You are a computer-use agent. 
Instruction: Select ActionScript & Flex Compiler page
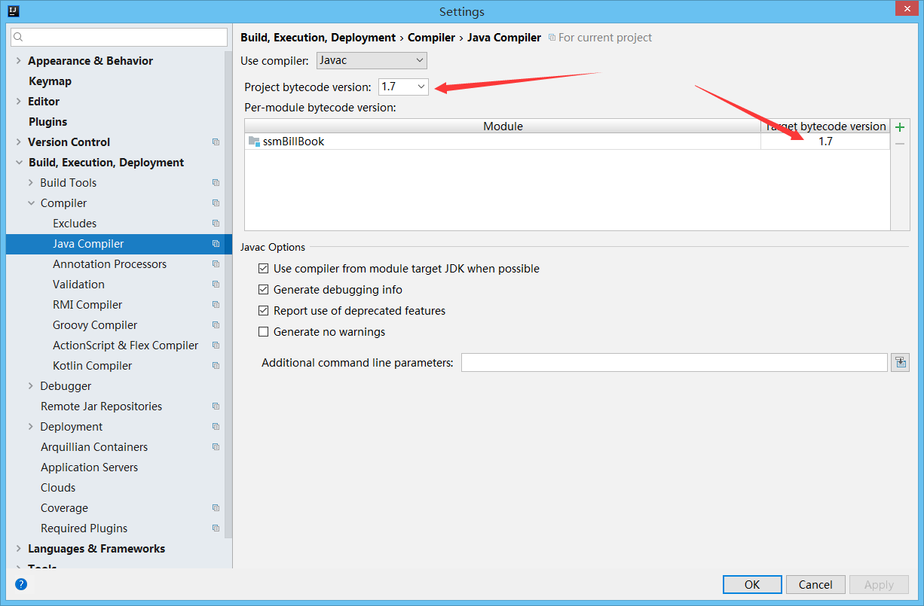[x=125, y=346]
